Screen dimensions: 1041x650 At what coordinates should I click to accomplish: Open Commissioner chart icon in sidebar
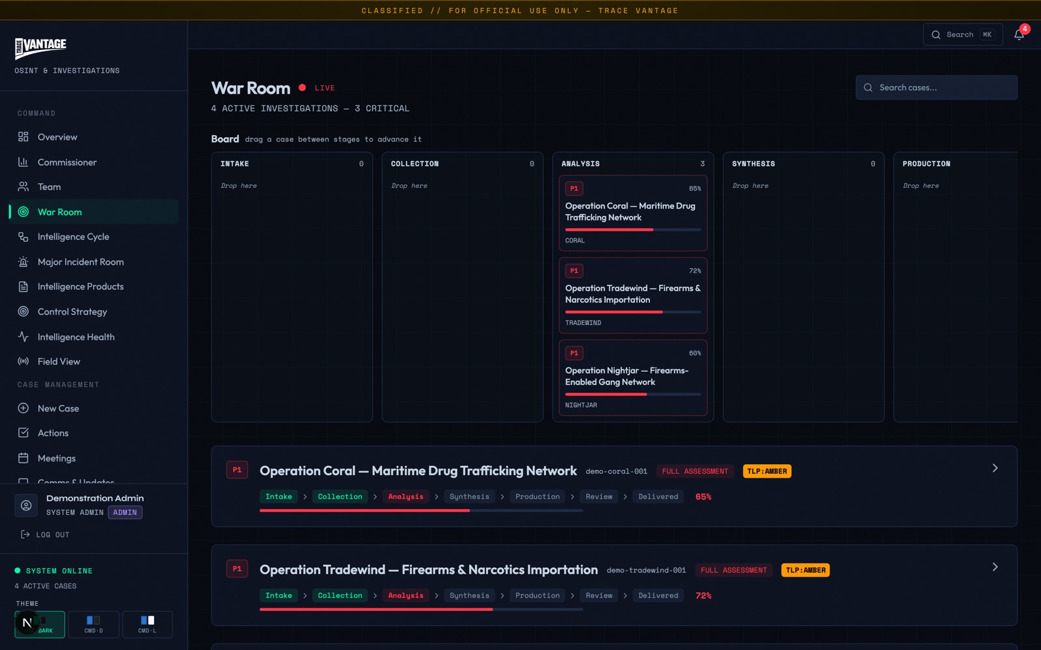23,162
